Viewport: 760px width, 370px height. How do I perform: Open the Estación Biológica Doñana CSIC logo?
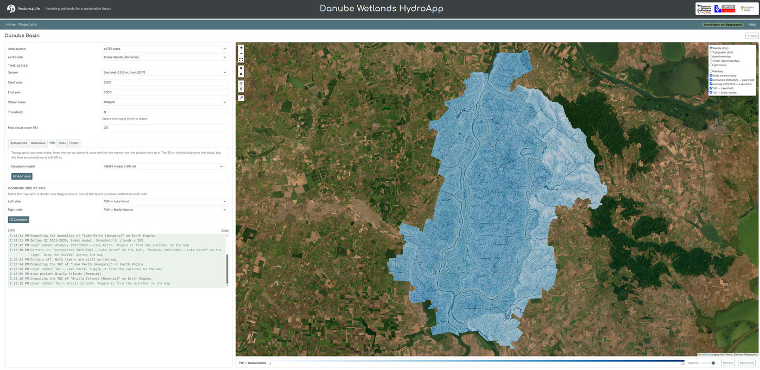point(705,9)
